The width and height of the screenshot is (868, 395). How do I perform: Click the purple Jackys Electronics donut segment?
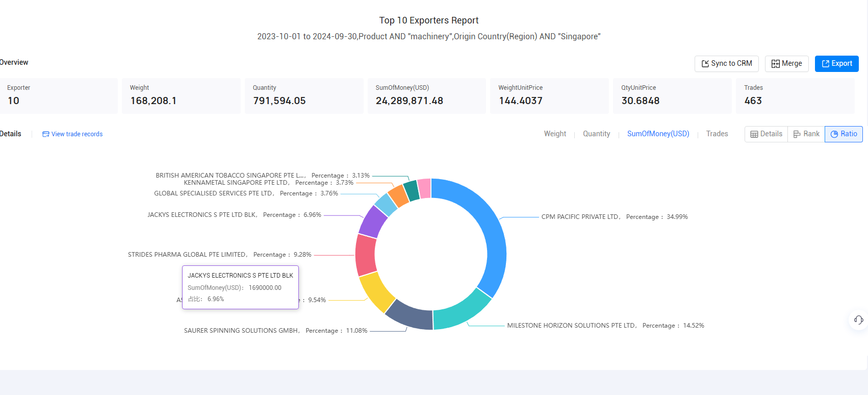(x=373, y=221)
